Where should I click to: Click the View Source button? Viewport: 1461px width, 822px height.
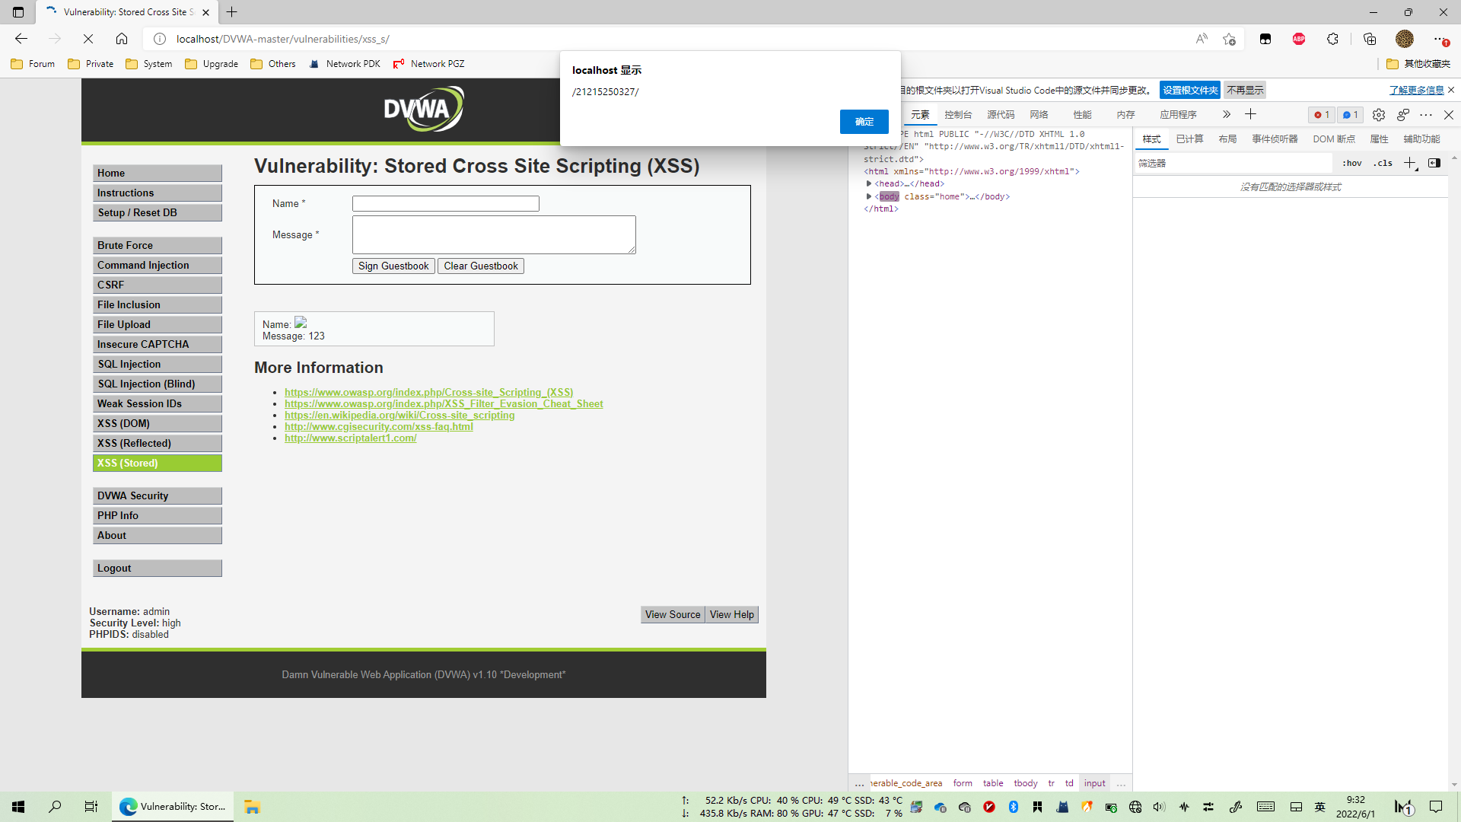tap(673, 614)
